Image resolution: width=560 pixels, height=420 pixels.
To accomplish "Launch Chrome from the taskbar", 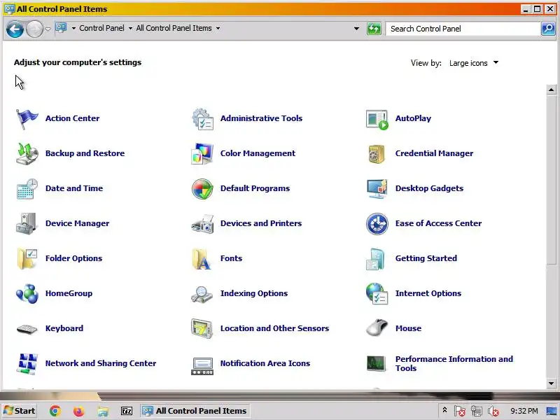I will tap(55, 411).
